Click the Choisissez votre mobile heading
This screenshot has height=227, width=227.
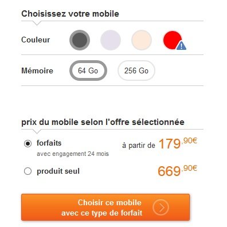[x=70, y=14]
